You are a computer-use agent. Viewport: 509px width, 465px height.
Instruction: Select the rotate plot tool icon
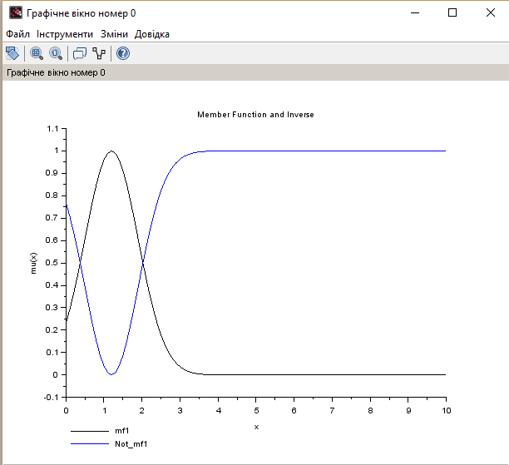[12, 53]
